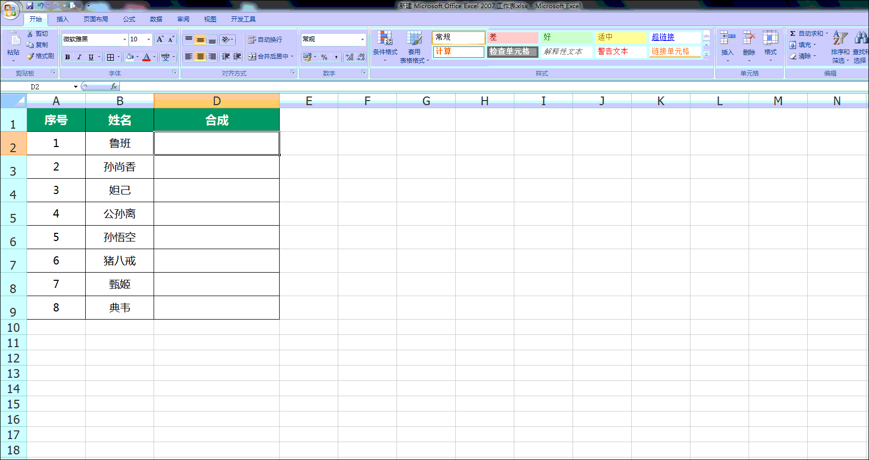Viewport: 869px width, 460px height.
Task: Toggle 自动换行 wrap text
Action: point(265,39)
